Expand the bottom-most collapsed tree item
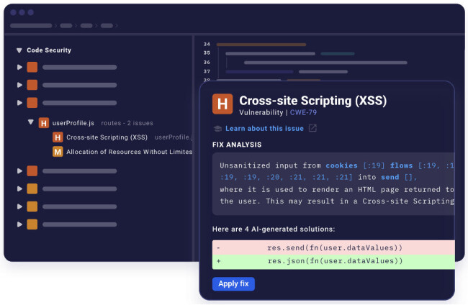 [20, 224]
